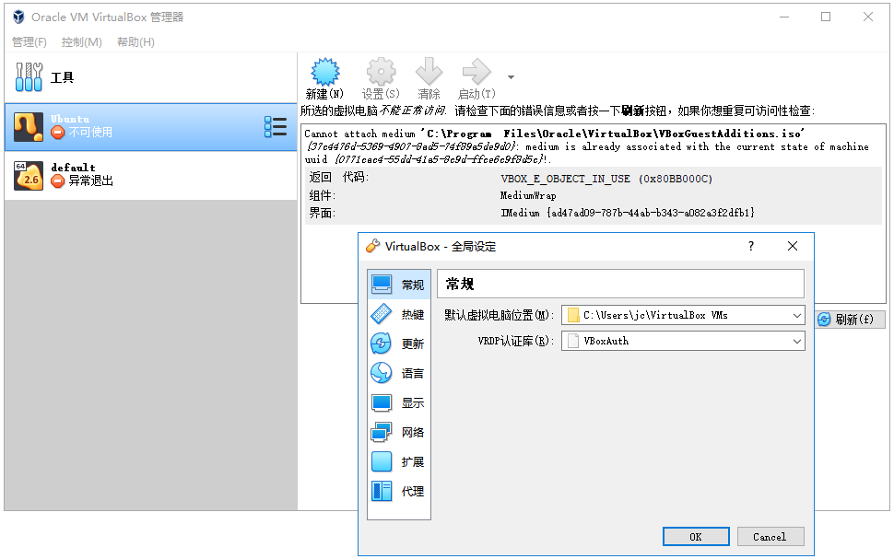Select the 热键 input settings category

(x=399, y=314)
